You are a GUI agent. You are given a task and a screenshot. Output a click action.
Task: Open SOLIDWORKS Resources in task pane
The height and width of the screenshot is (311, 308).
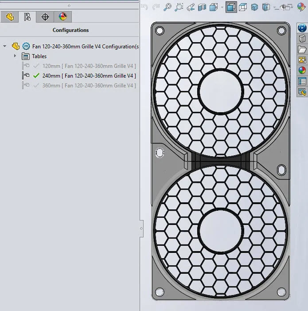[302, 28]
